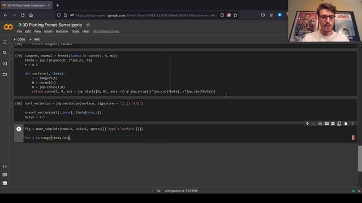
Task: Click the site shield icon in address bar
Action: point(59,15)
